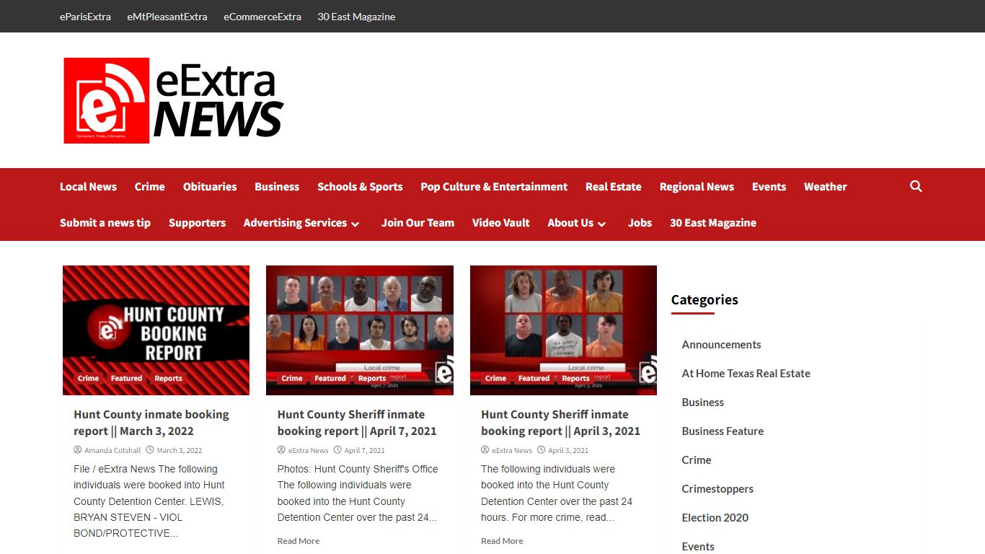
Task: Click clock icon beside April 3, 2021
Action: [x=542, y=450]
